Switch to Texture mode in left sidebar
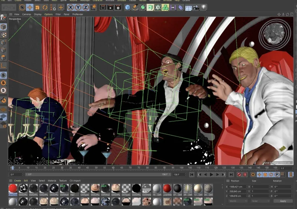Image resolution: width=297 pixels, height=209 pixels. pos(3,35)
